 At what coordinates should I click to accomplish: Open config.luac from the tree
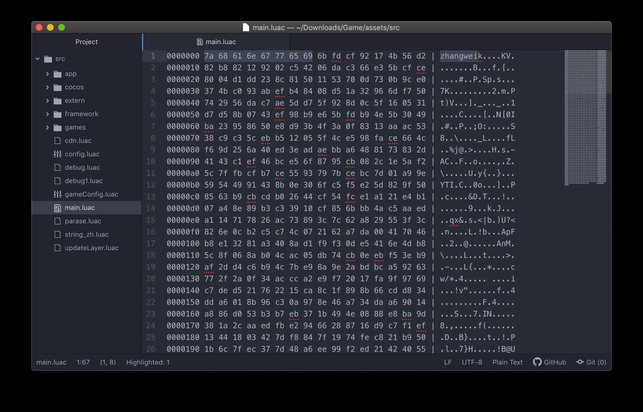(x=82, y=154)
